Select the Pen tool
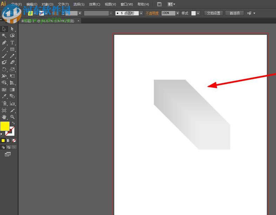 click(4, 43)
